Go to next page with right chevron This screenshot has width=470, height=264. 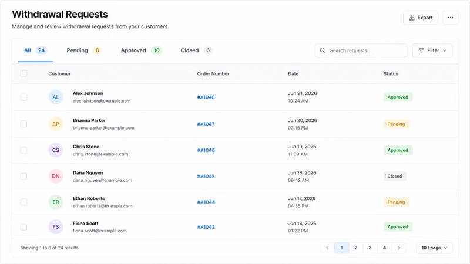(399, 248)
